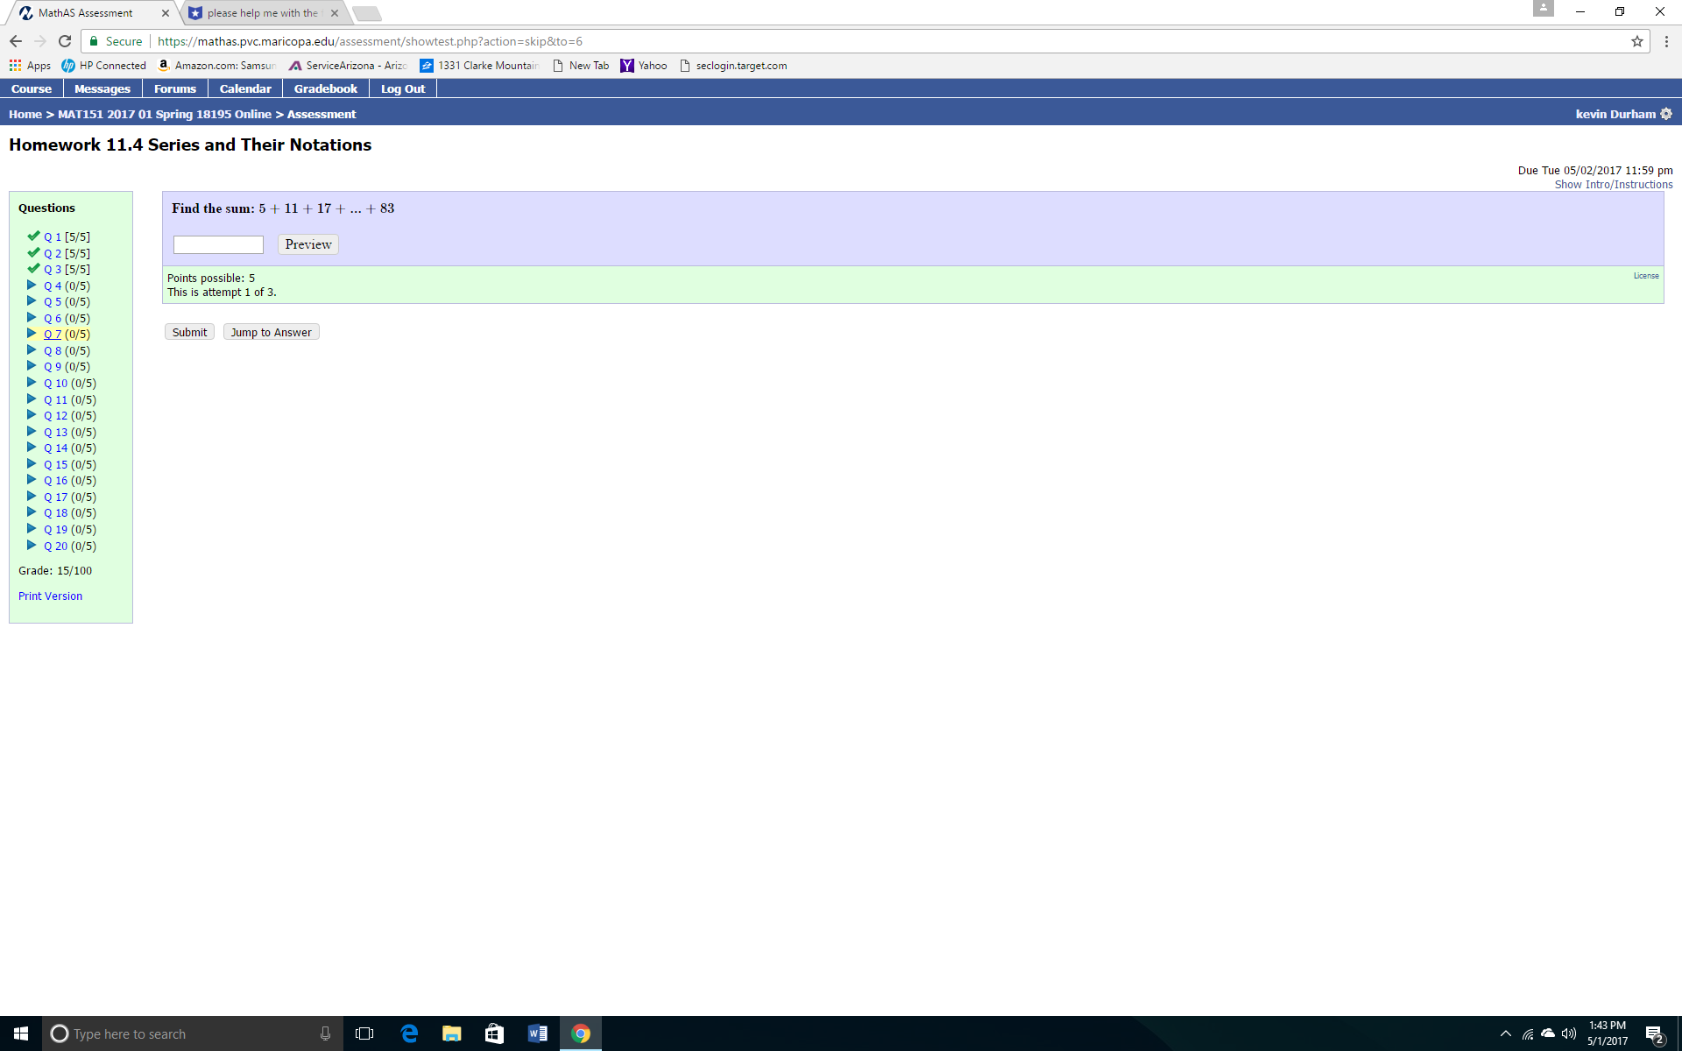The height and width of the screenshot is (1051, 1682).
Task: Toggle Q 3 completed checkbox indicator
Action: 32,269
